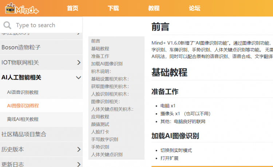
Task: Jump to 前言 in contents list
Action: click(x=96, y=41)
